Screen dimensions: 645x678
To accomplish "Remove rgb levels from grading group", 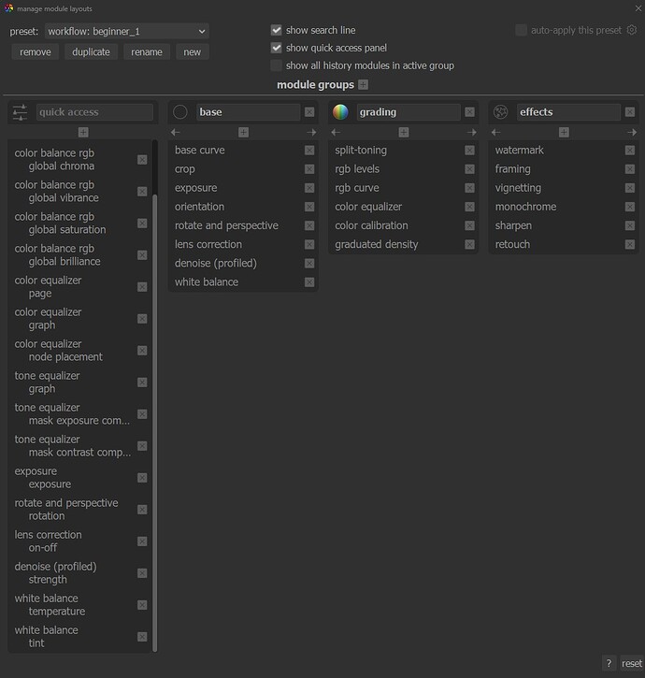I will 469,169.
